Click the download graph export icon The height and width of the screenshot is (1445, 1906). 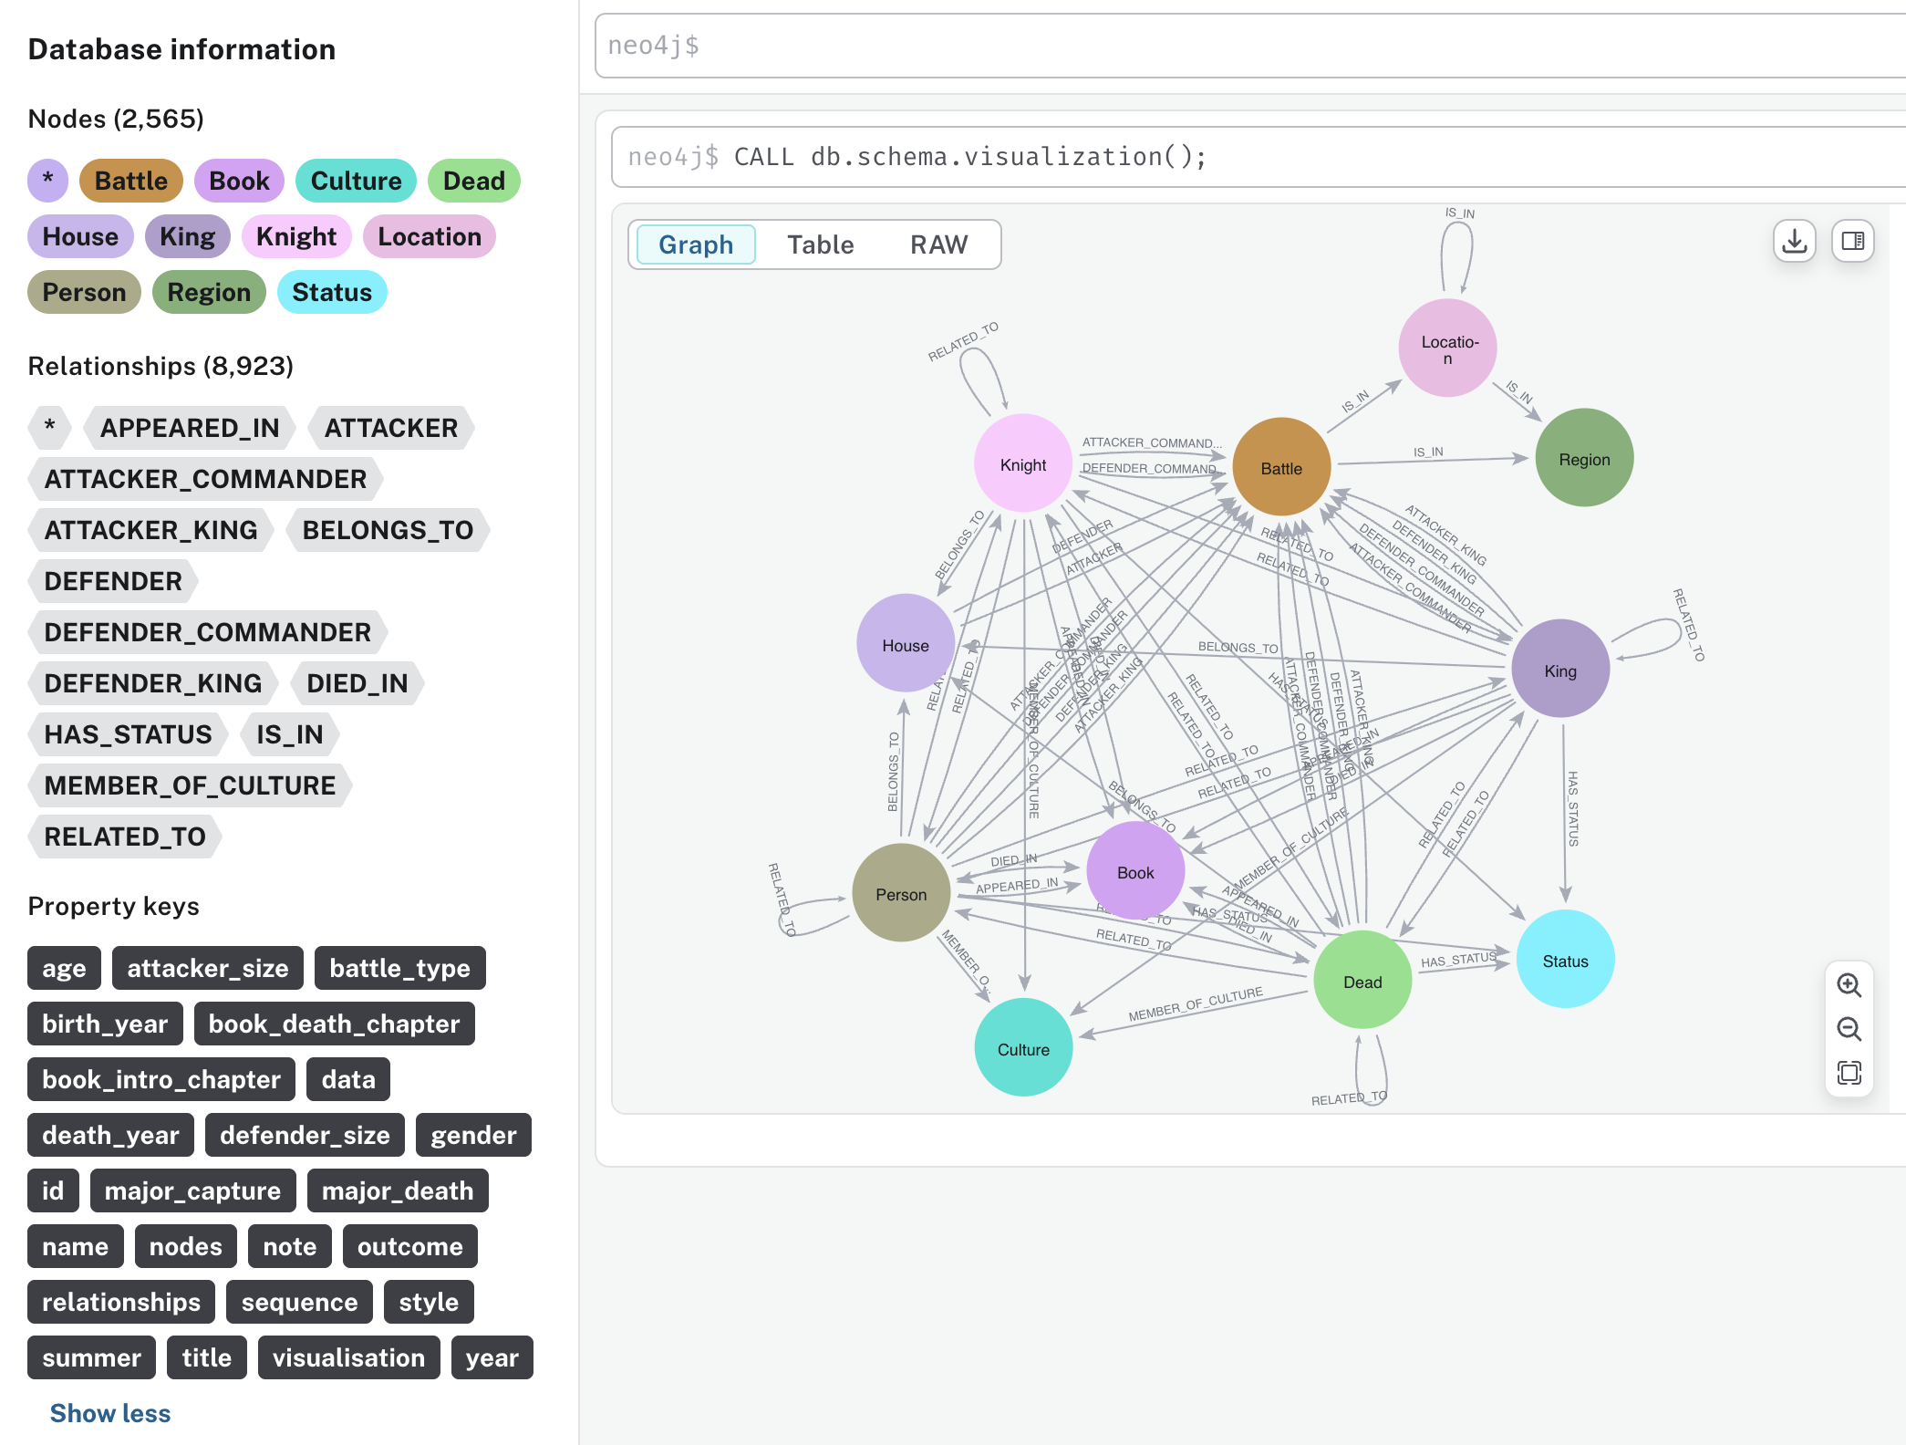coord(1794,241)
